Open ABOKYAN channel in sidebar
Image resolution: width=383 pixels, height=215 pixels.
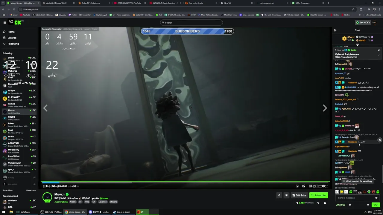(x=19, y=144)
